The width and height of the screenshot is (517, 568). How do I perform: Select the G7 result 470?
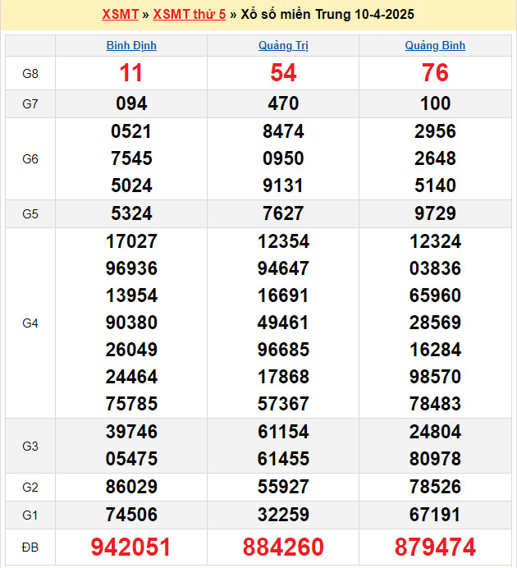283,103
